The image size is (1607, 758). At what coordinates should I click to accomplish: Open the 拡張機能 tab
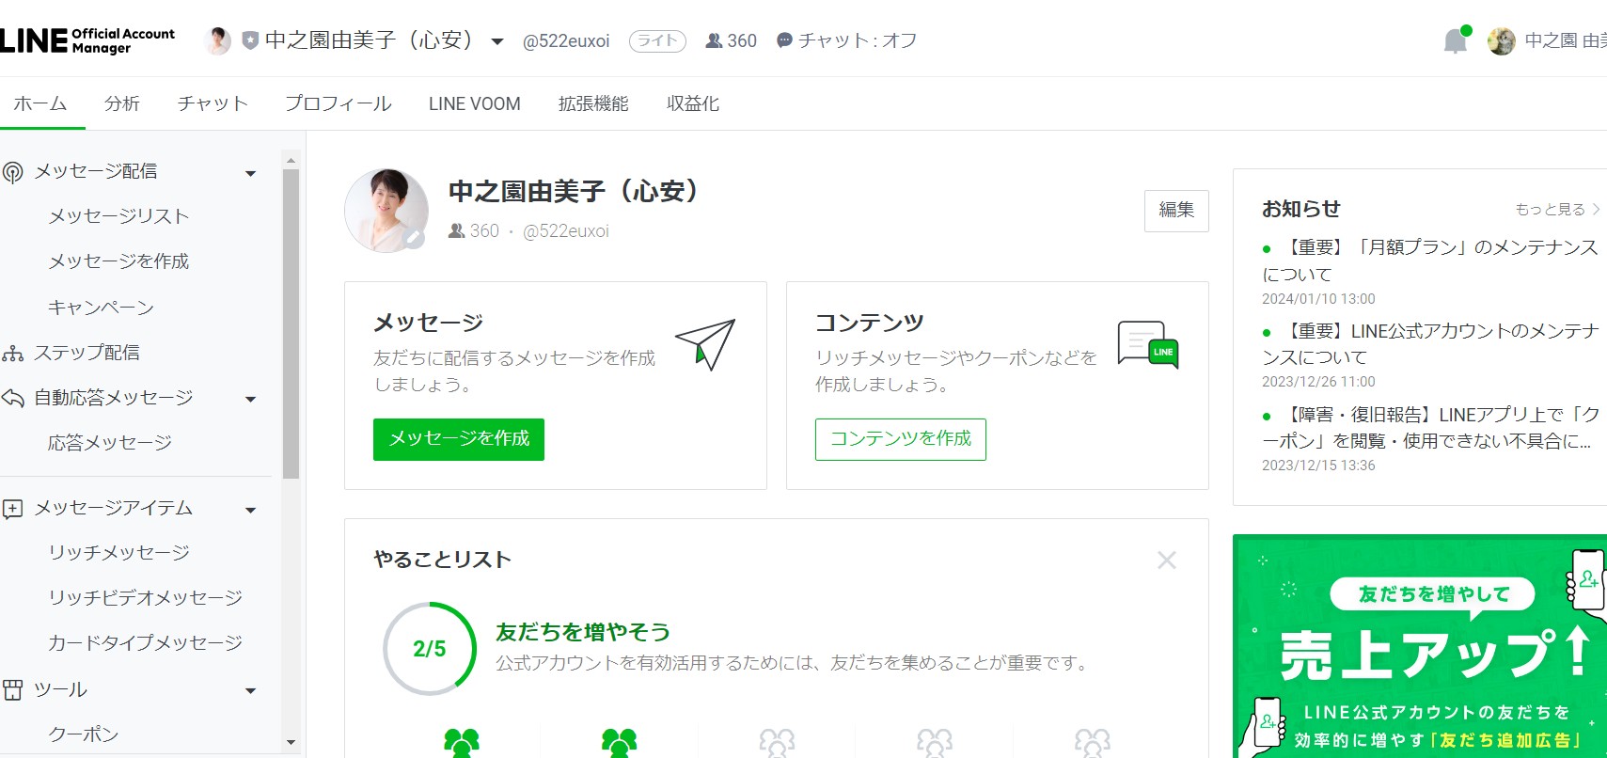pos(593,103)
